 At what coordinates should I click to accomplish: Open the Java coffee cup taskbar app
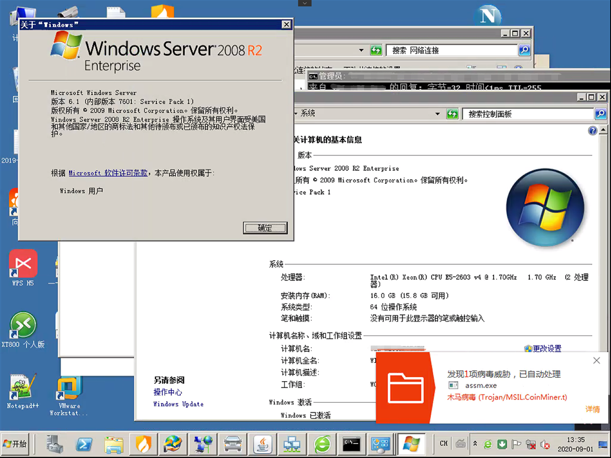click(262, 444)
